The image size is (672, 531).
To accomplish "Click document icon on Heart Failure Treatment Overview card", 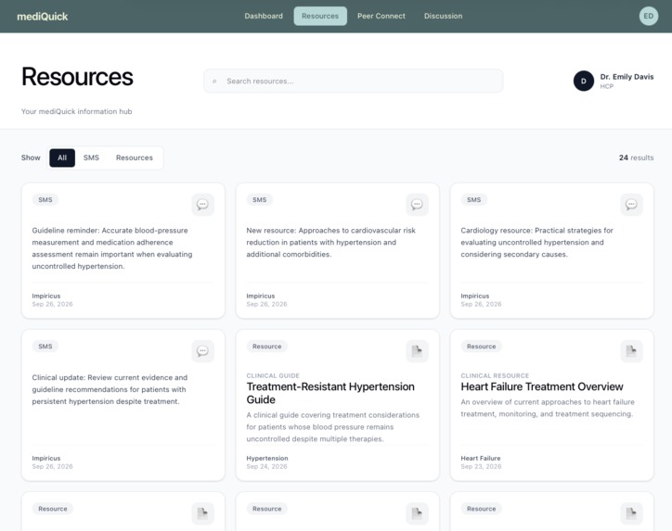I will pos(631,351).
